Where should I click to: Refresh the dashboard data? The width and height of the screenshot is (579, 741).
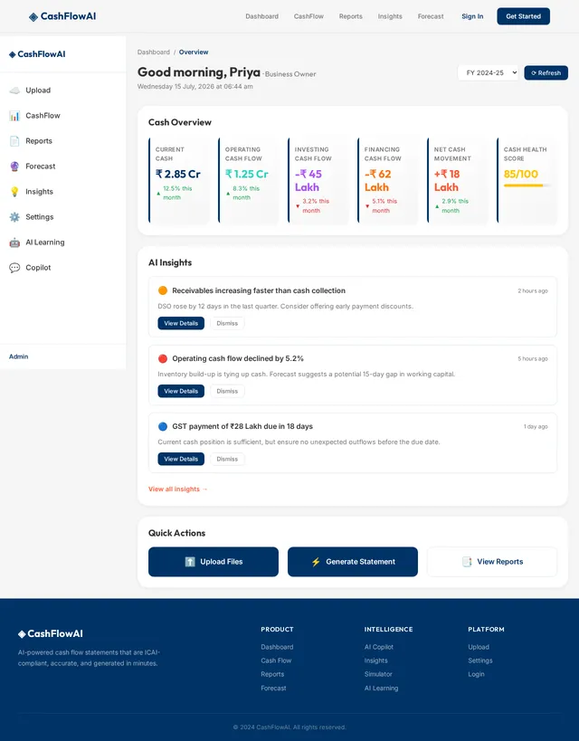(546, 72)
